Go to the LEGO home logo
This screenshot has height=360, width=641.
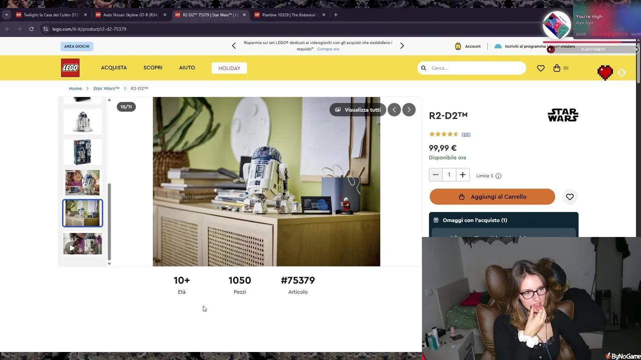(x=70, y=68)
